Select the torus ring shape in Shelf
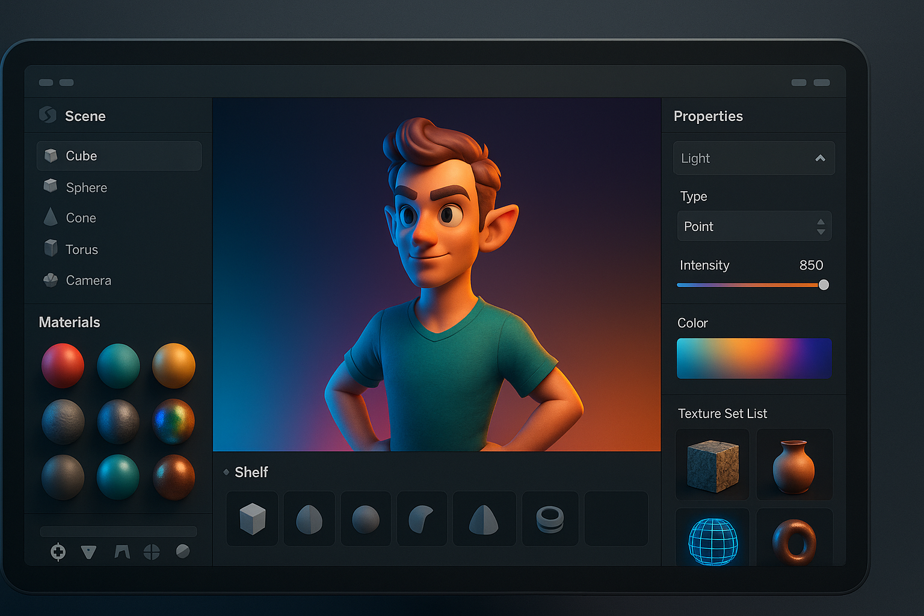Viewport: 924px width, 616px height. point(550,519)
